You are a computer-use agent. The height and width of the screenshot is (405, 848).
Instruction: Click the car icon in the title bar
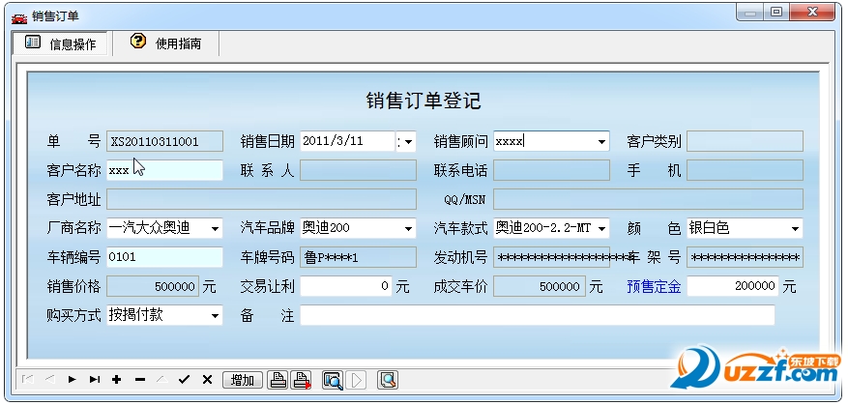[19, 17]
